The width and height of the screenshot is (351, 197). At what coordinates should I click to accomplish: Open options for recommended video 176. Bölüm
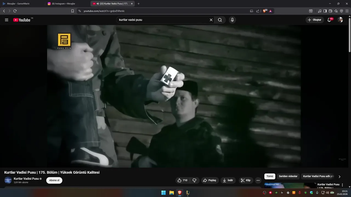[x=342, y=185]
